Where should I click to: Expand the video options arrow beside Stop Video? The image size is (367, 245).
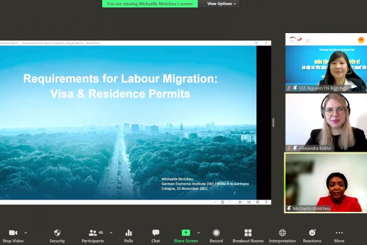pyautogui.click(x=26, y=233)
